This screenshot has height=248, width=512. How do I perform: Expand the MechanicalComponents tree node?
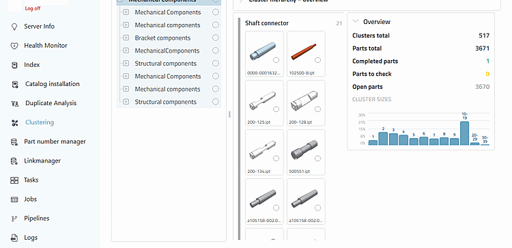(126, 51)
